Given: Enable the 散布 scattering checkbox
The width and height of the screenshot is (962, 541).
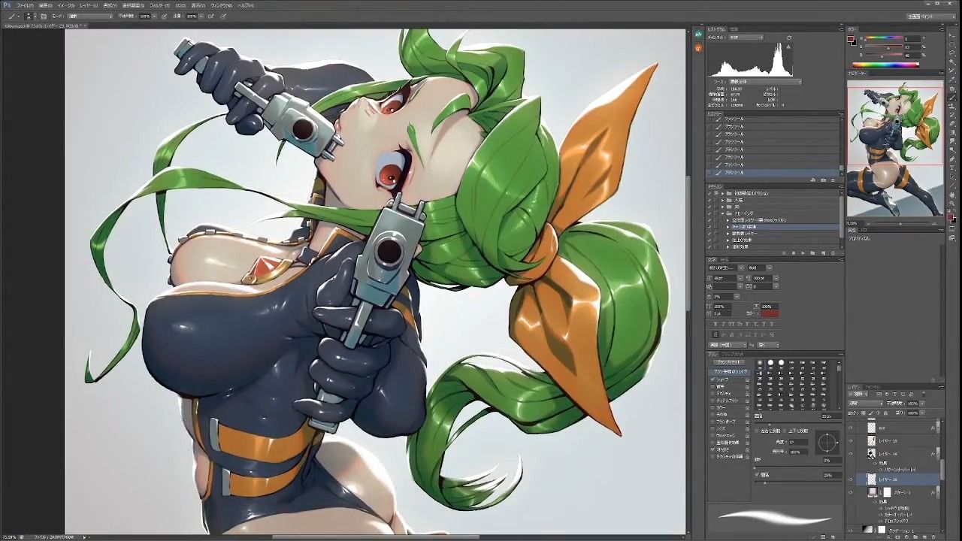Looking at the screenshot, I should pyautogui.click(x=712, y=386).
